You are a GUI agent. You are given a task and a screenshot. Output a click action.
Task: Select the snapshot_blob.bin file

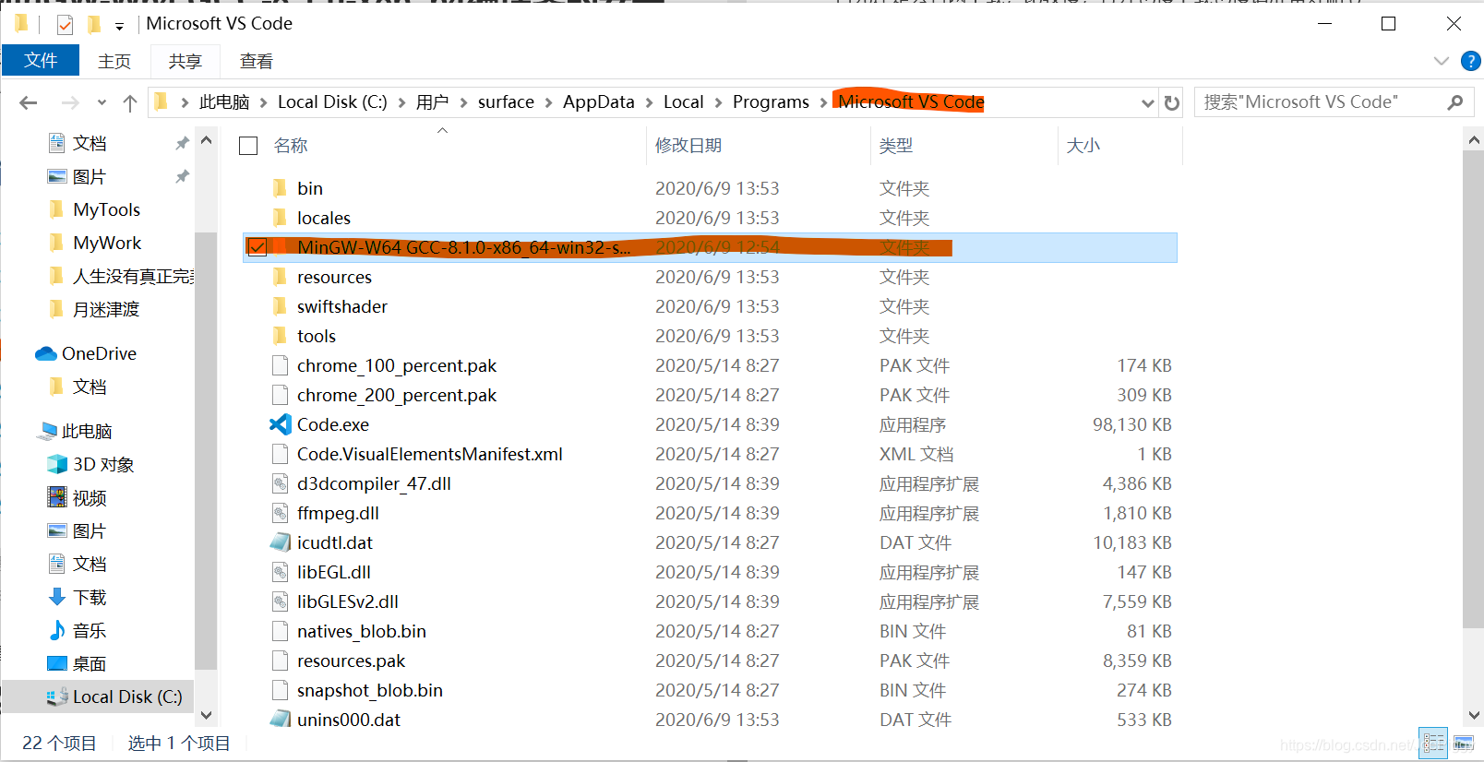370,690
